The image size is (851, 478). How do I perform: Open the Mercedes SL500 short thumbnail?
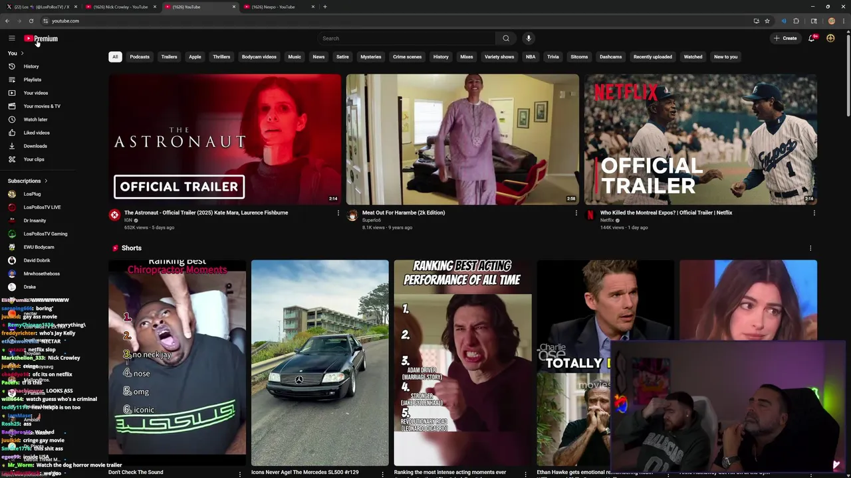[x=320, y=362]
